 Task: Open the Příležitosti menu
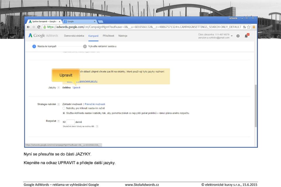[108, 36]
